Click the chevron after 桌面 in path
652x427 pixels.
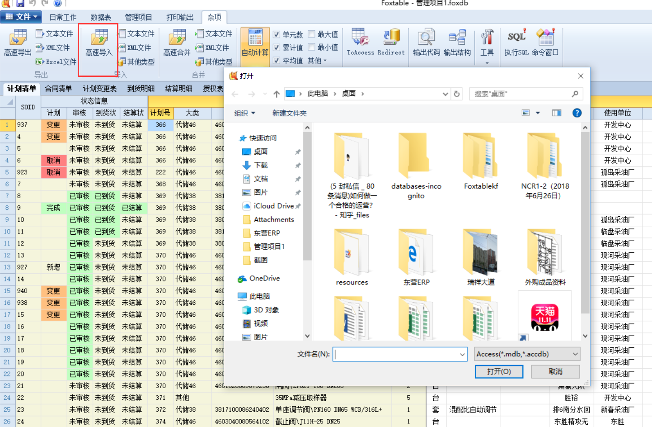[362, 94]
